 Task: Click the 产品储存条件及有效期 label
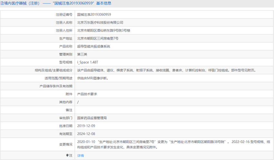(56, 86)
